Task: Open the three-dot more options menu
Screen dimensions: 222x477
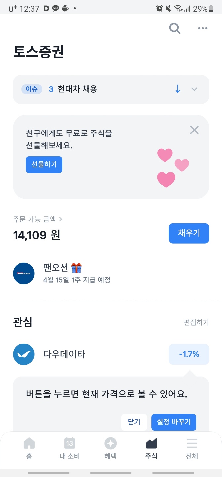Action: tap(203, 28)
